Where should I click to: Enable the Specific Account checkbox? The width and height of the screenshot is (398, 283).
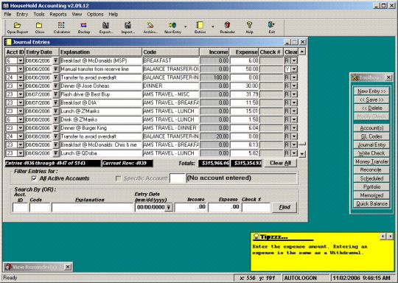[x=118, y=178]
